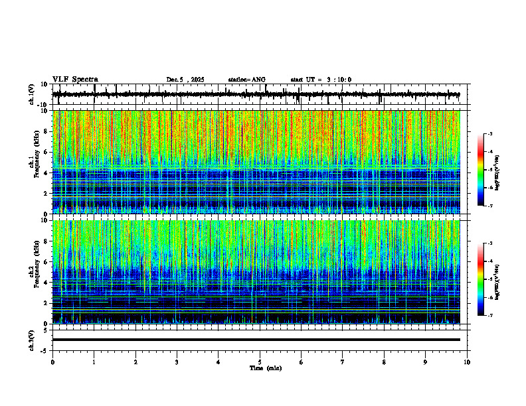Viewport: 526px width, 406px height.
Task: Click the 'start UT = 3:10:0' label
Action: (x=321, y=80)
